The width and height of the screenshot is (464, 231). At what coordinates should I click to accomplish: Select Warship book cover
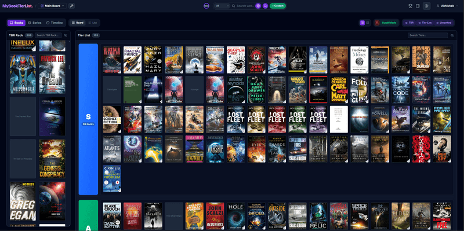pyautogui.click(x=215, y=149)
